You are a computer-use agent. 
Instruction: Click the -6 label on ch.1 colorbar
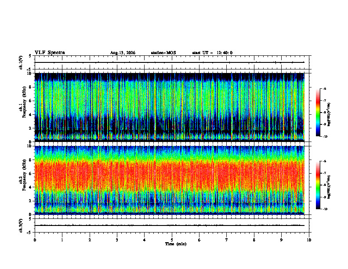pos(324,89)
